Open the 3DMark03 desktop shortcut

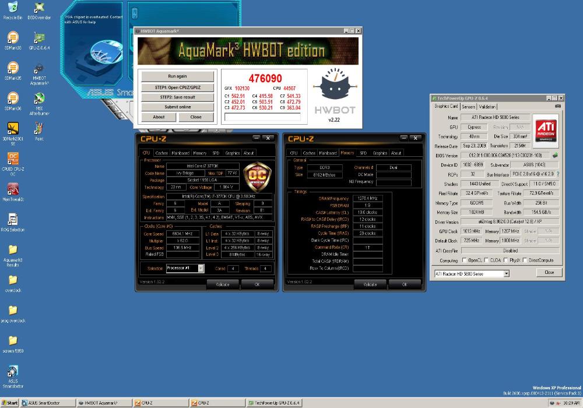coord(13,40)
